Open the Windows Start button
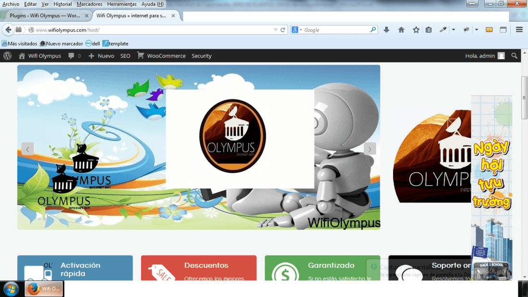Image resolution: width=528 pixels, height=297 pixels. (x=11, y=289)
